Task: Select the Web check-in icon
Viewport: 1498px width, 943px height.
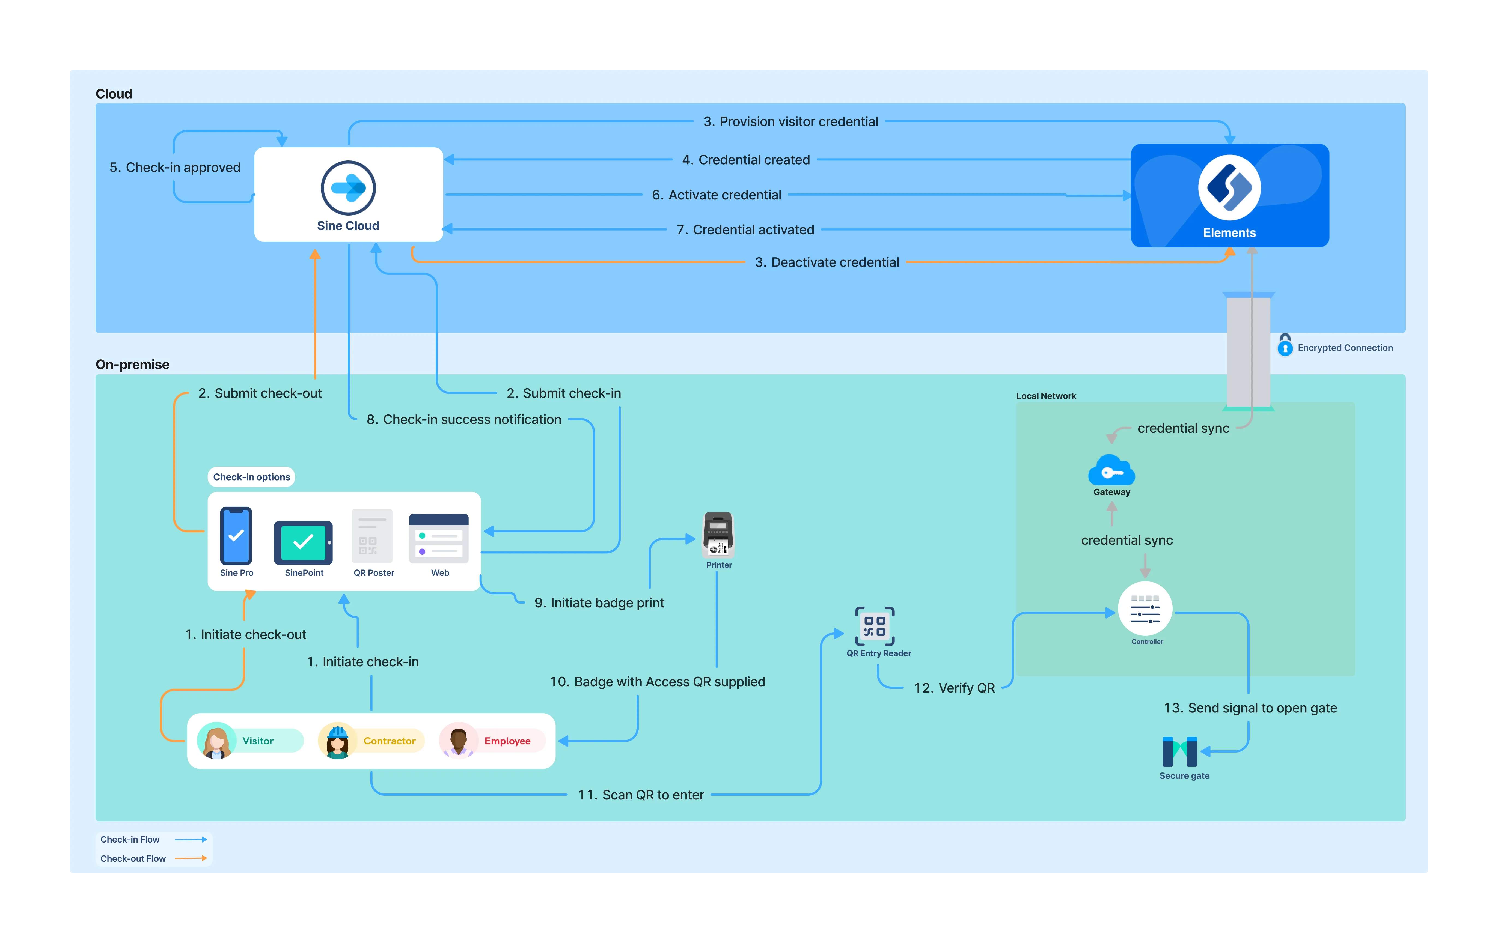Action: [439, 539]
